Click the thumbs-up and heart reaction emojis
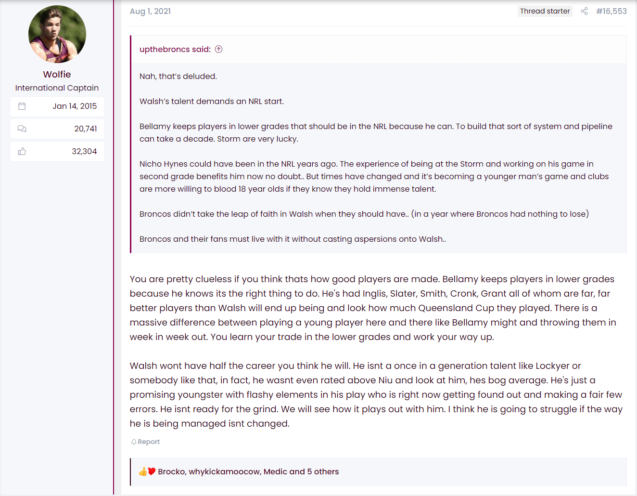637x496 pixels. tap(147, 471)
